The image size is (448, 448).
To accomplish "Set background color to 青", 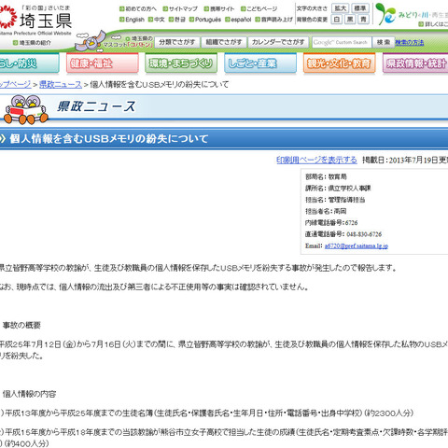I will click(x=363, y=20).
